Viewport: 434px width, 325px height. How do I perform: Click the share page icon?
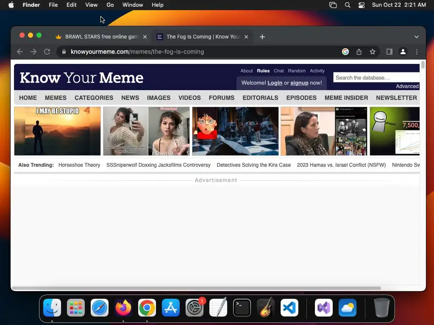click(x=359, y=52)
